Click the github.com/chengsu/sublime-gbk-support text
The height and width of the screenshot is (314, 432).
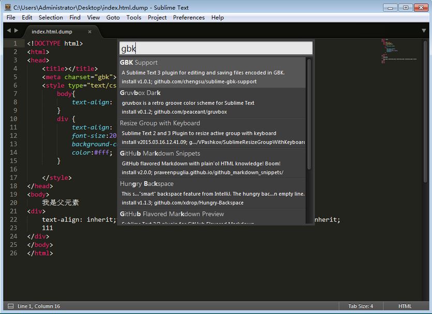click(x=205, y=82)
